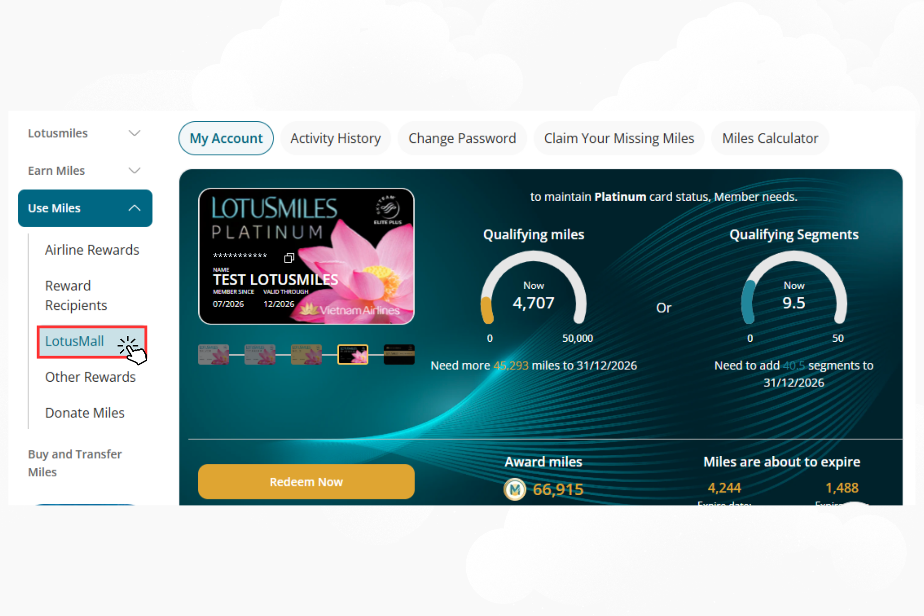Open the Miles Calculator tab
This screenshot has width=924, height=616.
coord(770,139)
